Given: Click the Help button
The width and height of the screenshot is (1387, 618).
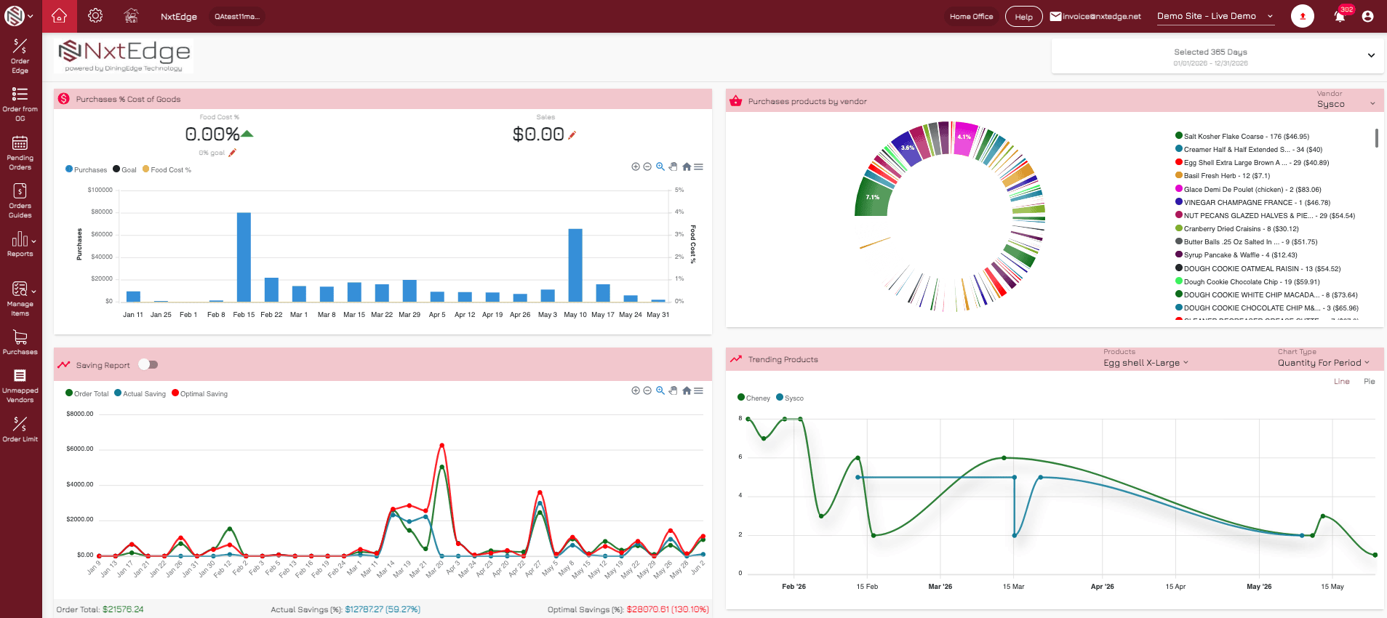Looking at the screenshot, I should pyautogui.click(x=1023, y=17).
